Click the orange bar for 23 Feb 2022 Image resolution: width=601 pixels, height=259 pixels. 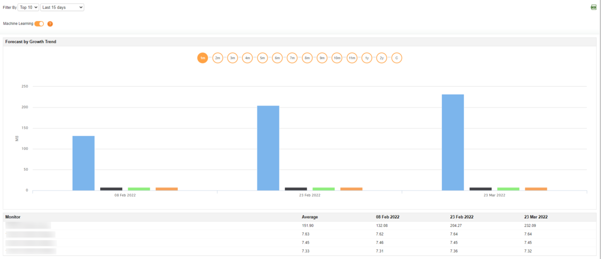click(351, 189)
